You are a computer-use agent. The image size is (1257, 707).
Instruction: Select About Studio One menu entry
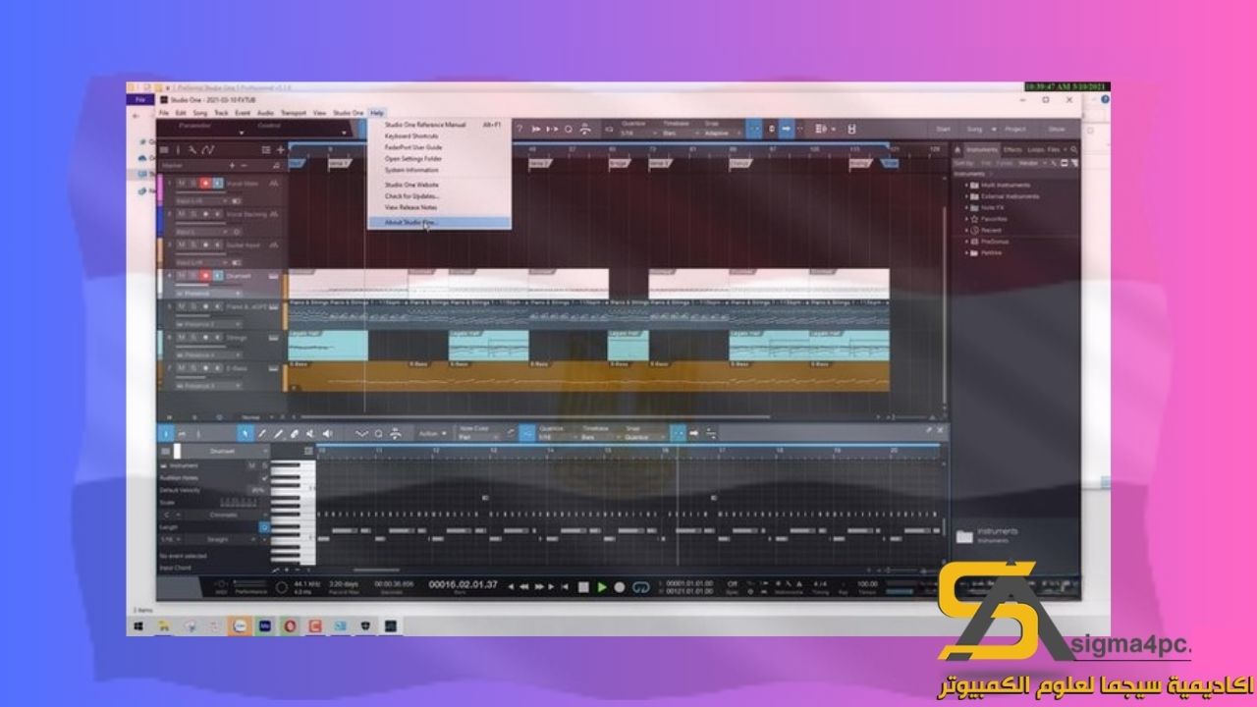439,222
